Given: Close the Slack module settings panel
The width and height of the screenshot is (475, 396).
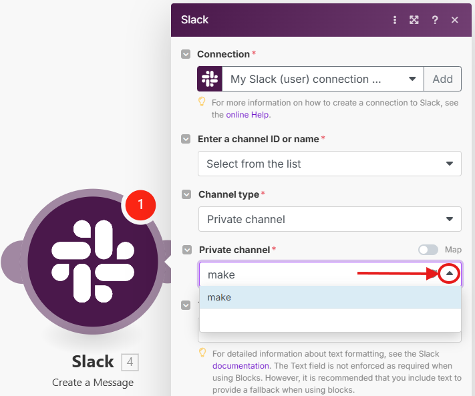Looking at the screenshot, I should [x=455, y=20].
